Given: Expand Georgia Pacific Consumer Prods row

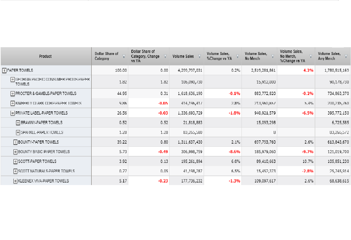Looking at the screenshot, I should click(x=13, y=79).
